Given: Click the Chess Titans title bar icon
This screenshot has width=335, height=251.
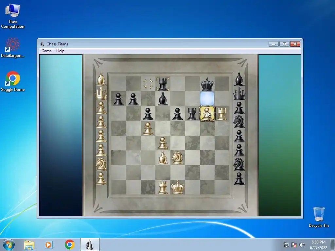Looking at the screenshot, I should point(42,44).
